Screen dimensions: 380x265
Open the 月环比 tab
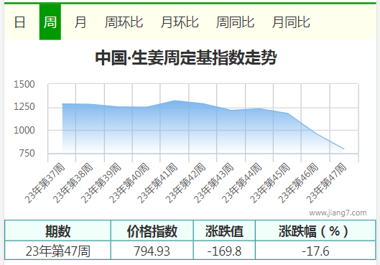(180, 22)
